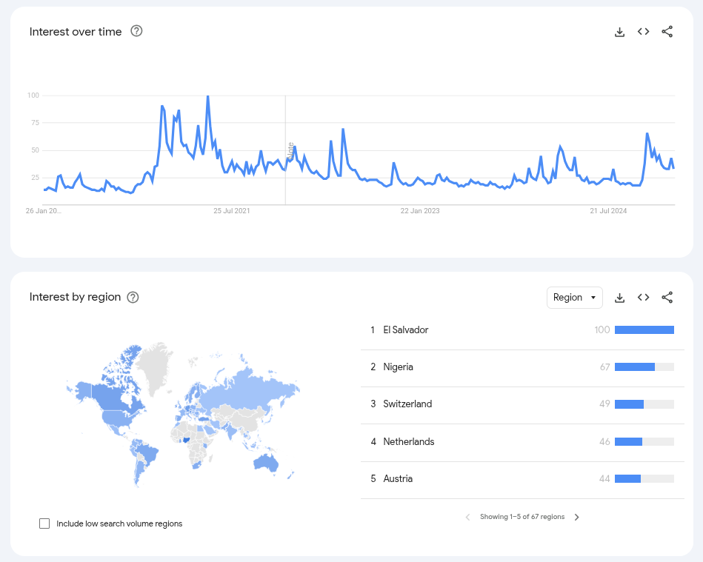Open the Region view selector dropdown
This screenshot has height=562, width=703.
click(574, 297)
